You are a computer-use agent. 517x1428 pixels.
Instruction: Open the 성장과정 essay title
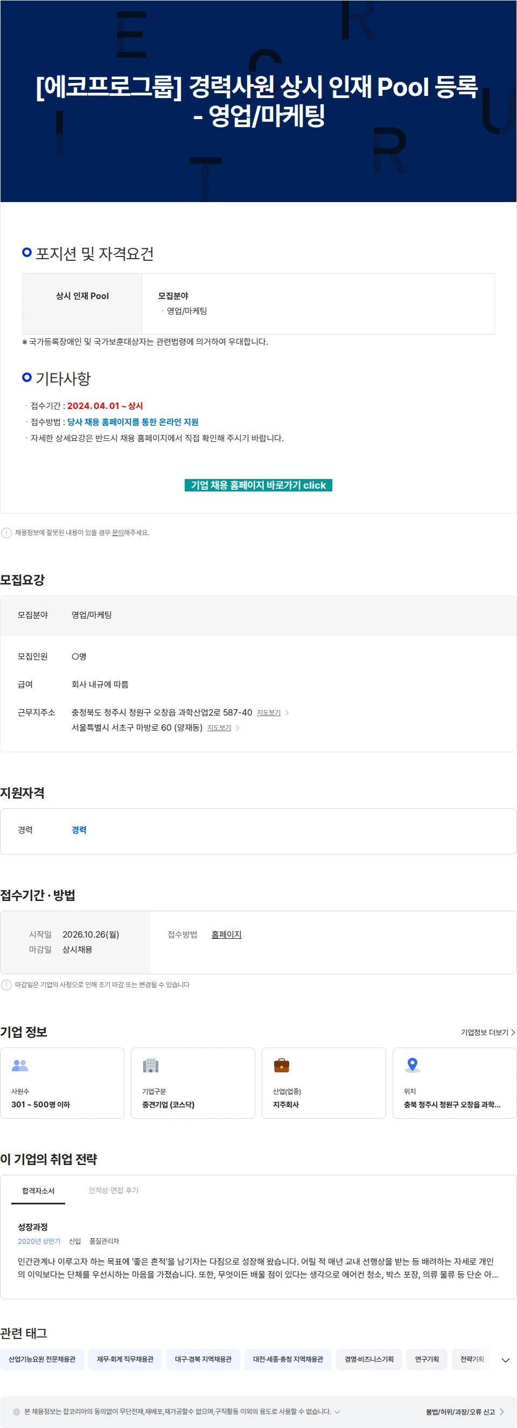[33, 1227]
